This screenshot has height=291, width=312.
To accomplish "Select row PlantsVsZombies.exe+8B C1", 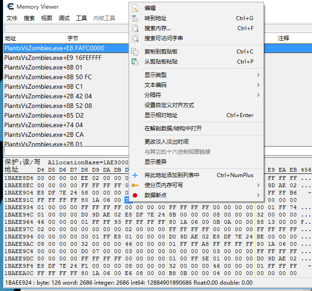I will pyautogui.click(x=66, y=86).
